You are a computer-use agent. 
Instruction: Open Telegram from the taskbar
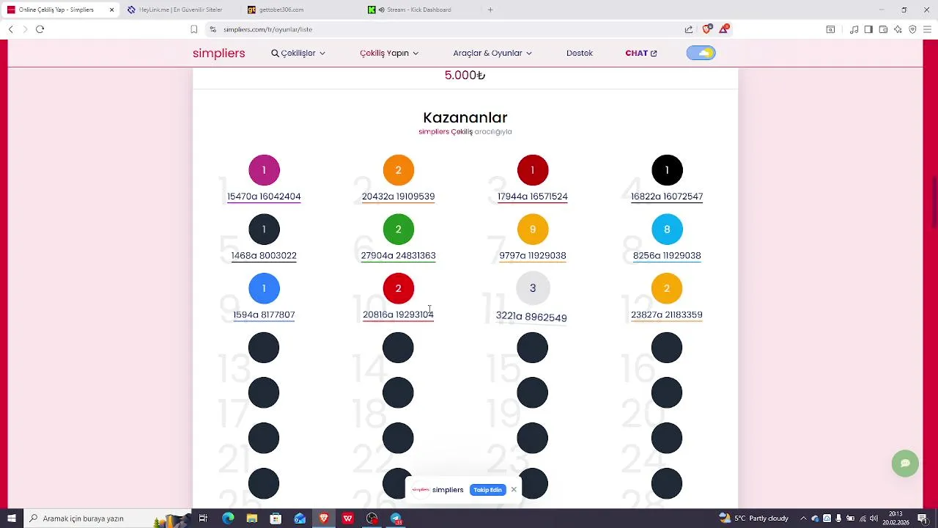click(x=396, y=518)
